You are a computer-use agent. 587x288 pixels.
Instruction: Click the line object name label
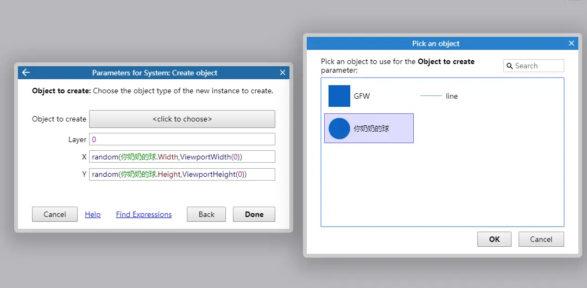[x=451, y=96]
